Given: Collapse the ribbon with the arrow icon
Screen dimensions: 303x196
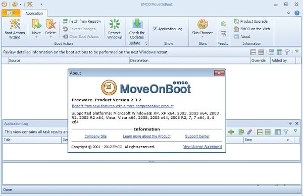Looking at the screenshot, I should click(x=288, y=13).
